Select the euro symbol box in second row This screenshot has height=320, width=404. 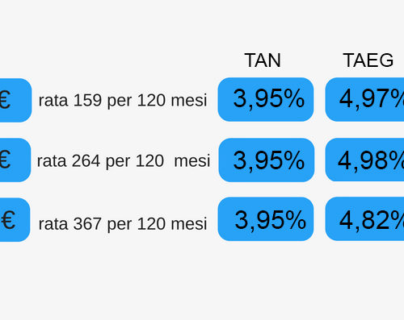click(15, 160)
